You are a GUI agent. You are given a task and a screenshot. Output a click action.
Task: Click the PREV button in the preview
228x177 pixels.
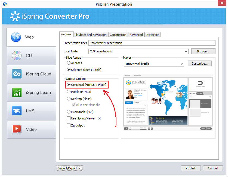click(203, 129)
